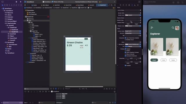The image size is (186, 104).
Task: Click the Align icon in canvas bar
Action: [x=107, y=89]
